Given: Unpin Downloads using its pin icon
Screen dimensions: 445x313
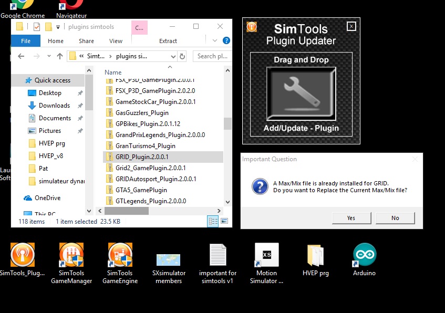Looking at the screenshot, I should click(x=80, y=106).
